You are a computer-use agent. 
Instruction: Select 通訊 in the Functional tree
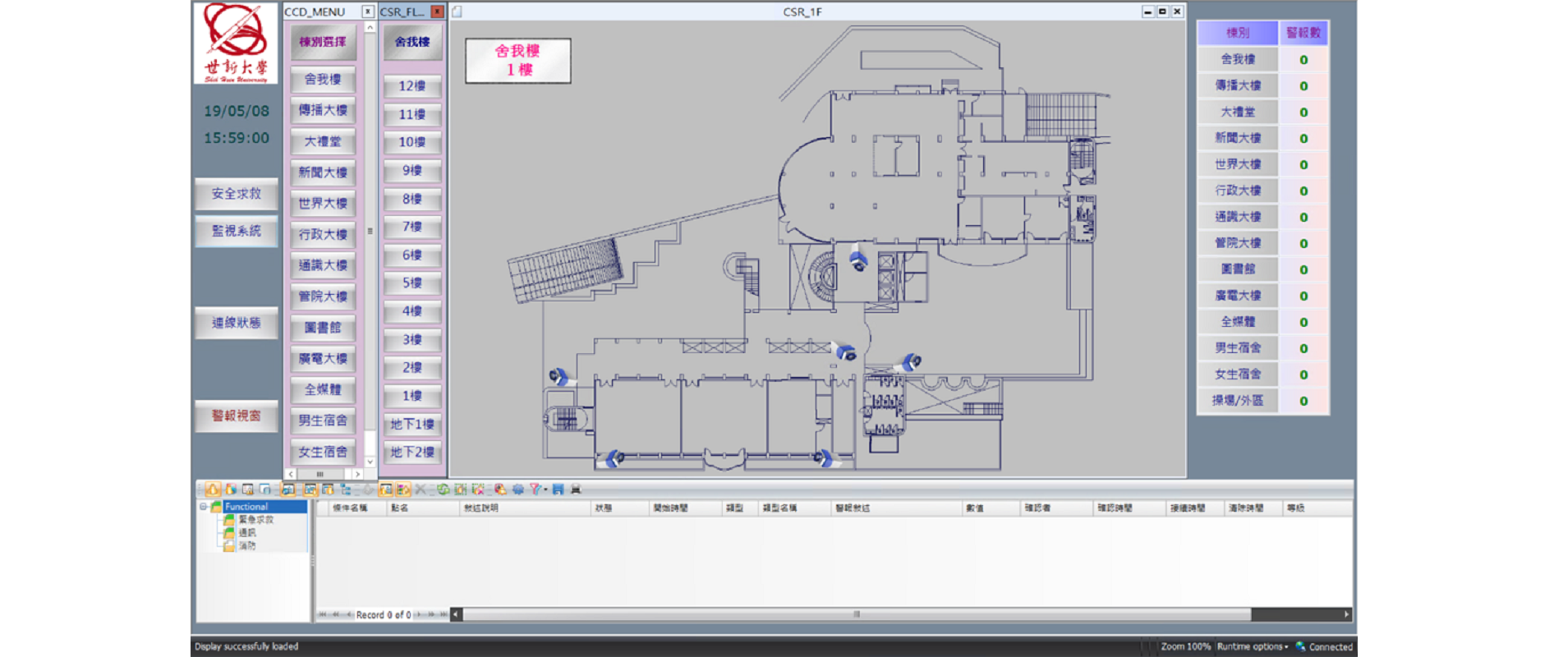(x=247, y=532)
